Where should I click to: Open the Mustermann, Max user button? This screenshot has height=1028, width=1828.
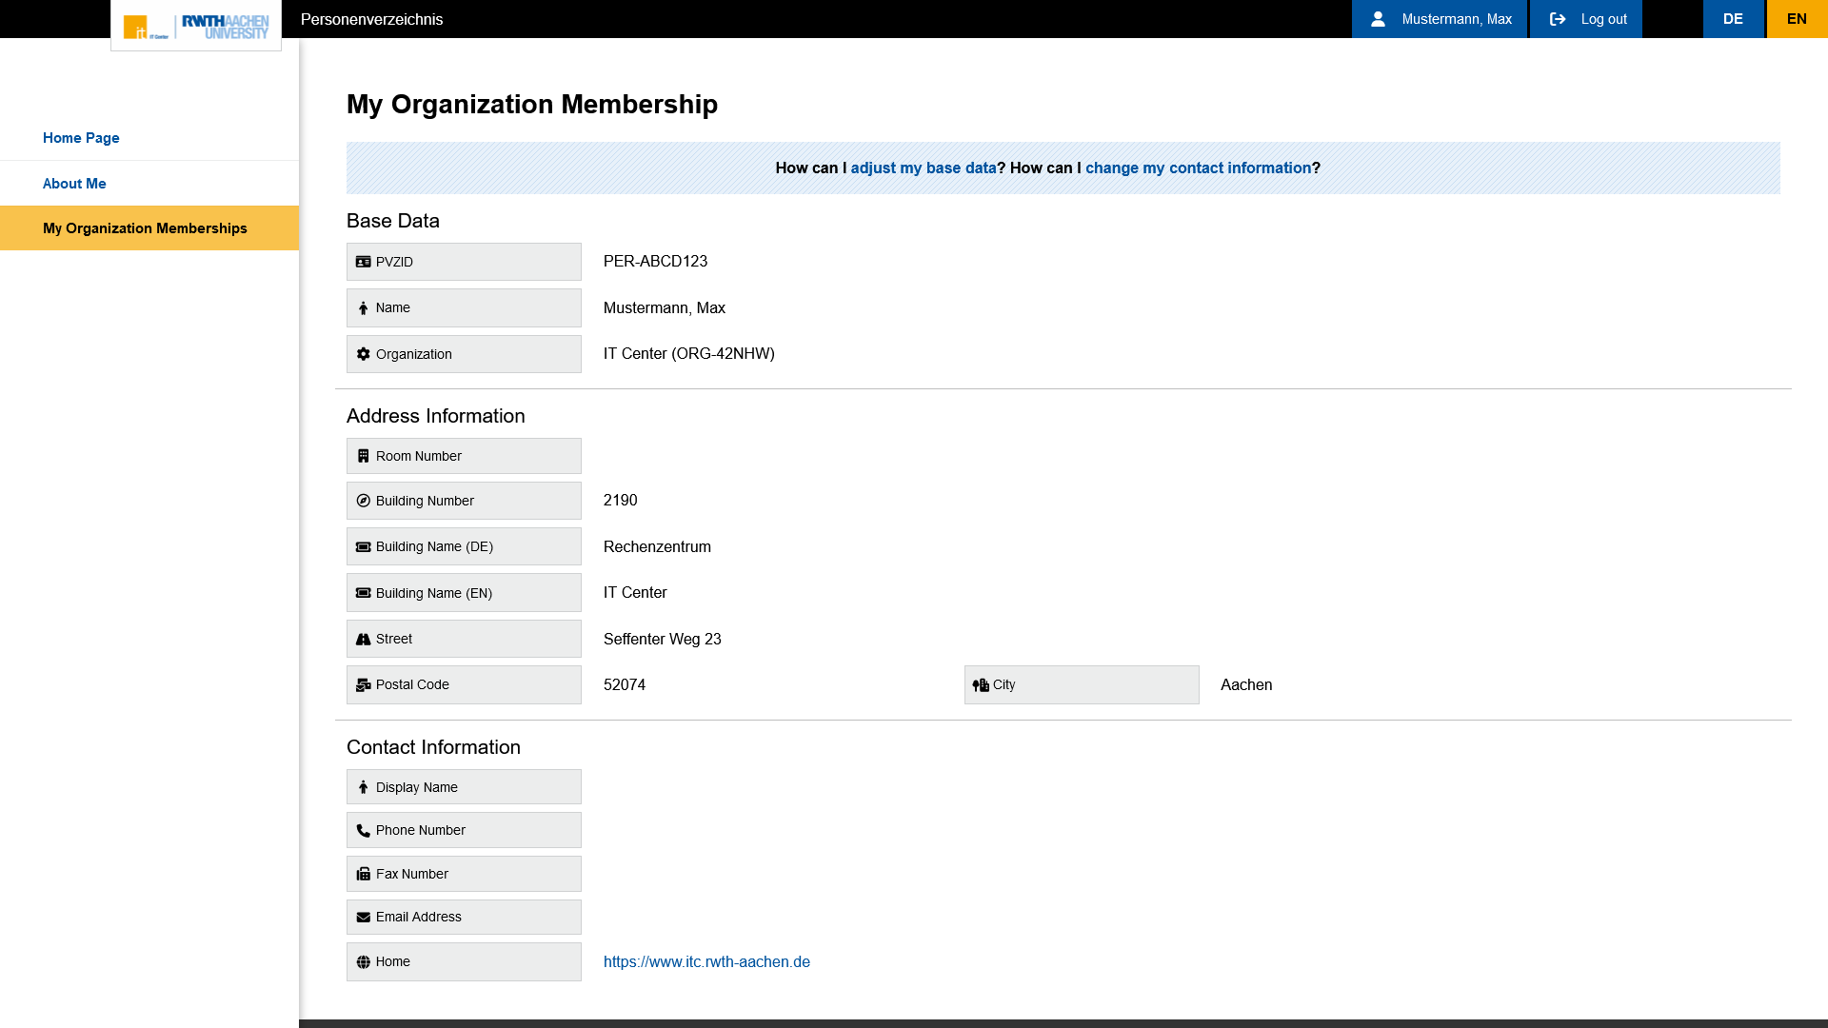click(x=1440, y=19)
